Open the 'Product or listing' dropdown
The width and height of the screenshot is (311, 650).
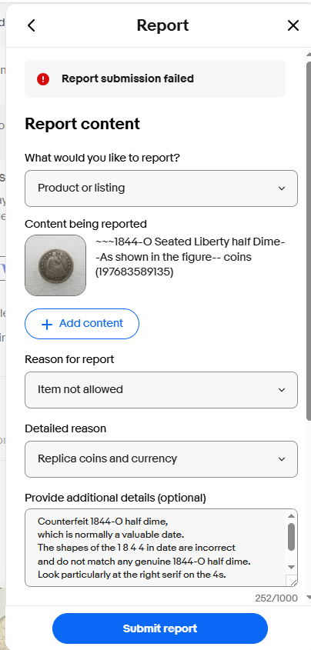pyautogui.click(x=161, y=188)
